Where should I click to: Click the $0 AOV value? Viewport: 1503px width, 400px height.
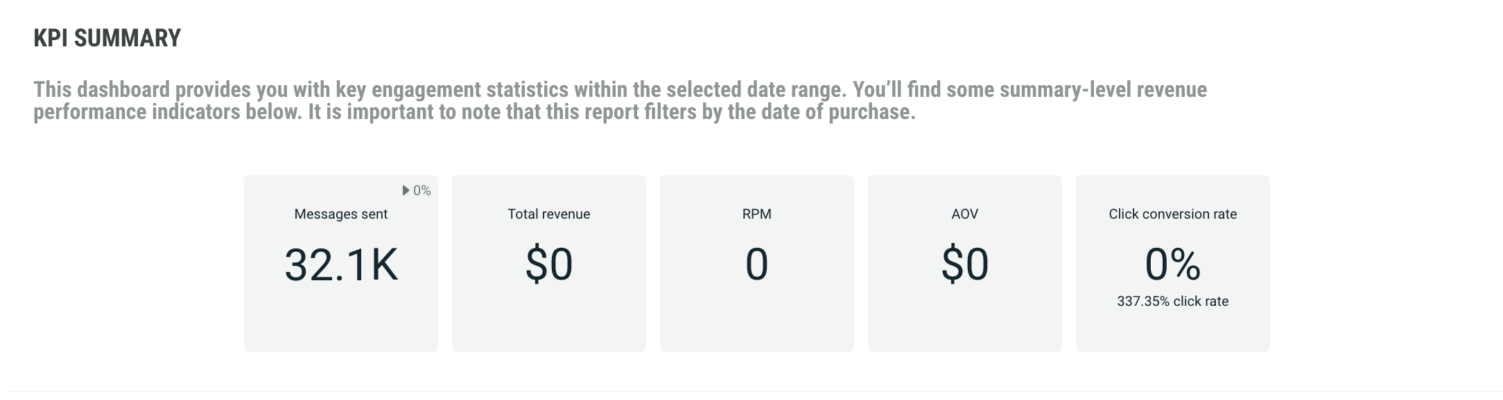click(964, 264)
